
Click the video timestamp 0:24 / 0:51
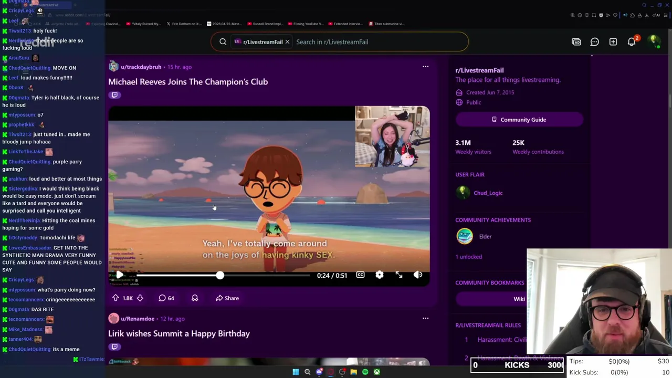[332, 275]
